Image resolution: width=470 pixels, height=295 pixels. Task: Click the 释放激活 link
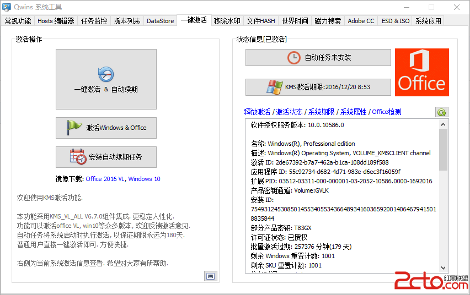pos(257,112)
